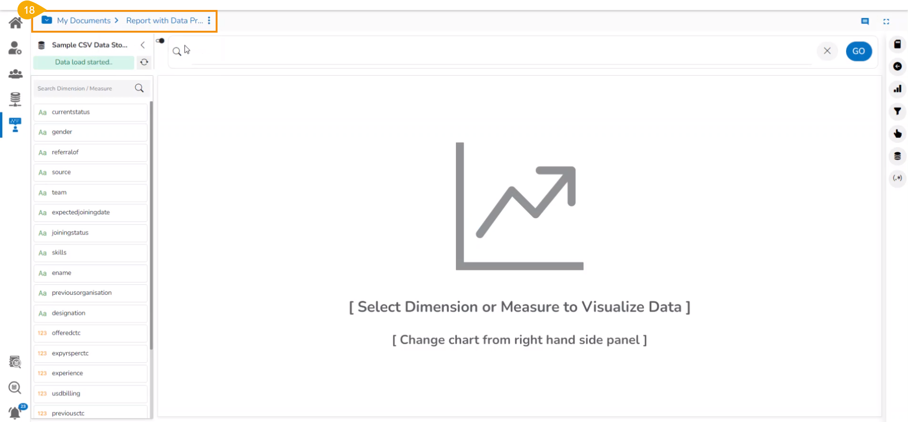Click the My Documents breadcrumb

tap(84, 21)
